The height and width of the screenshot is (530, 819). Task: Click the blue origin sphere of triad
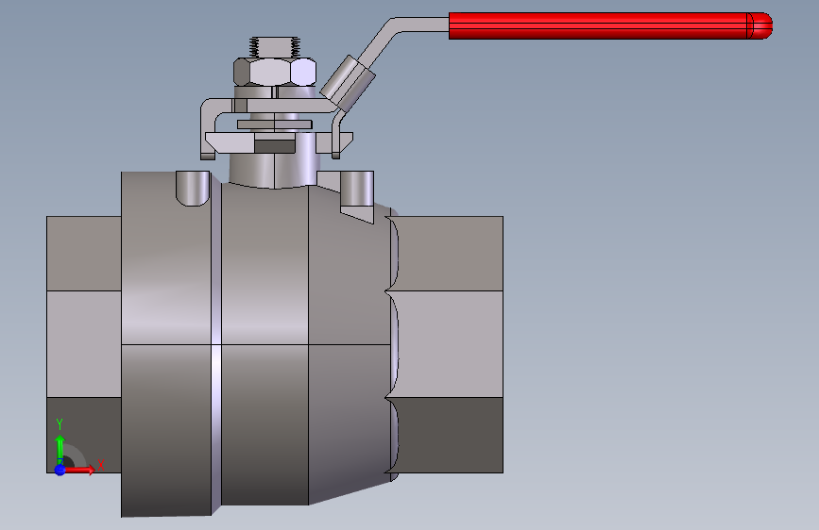(60, 470)
